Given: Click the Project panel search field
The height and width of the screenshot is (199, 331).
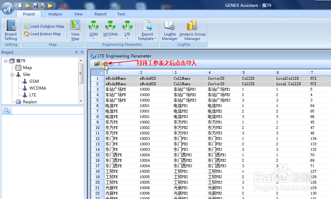Looking at the screenshot, I should click(x=48, y=110).
